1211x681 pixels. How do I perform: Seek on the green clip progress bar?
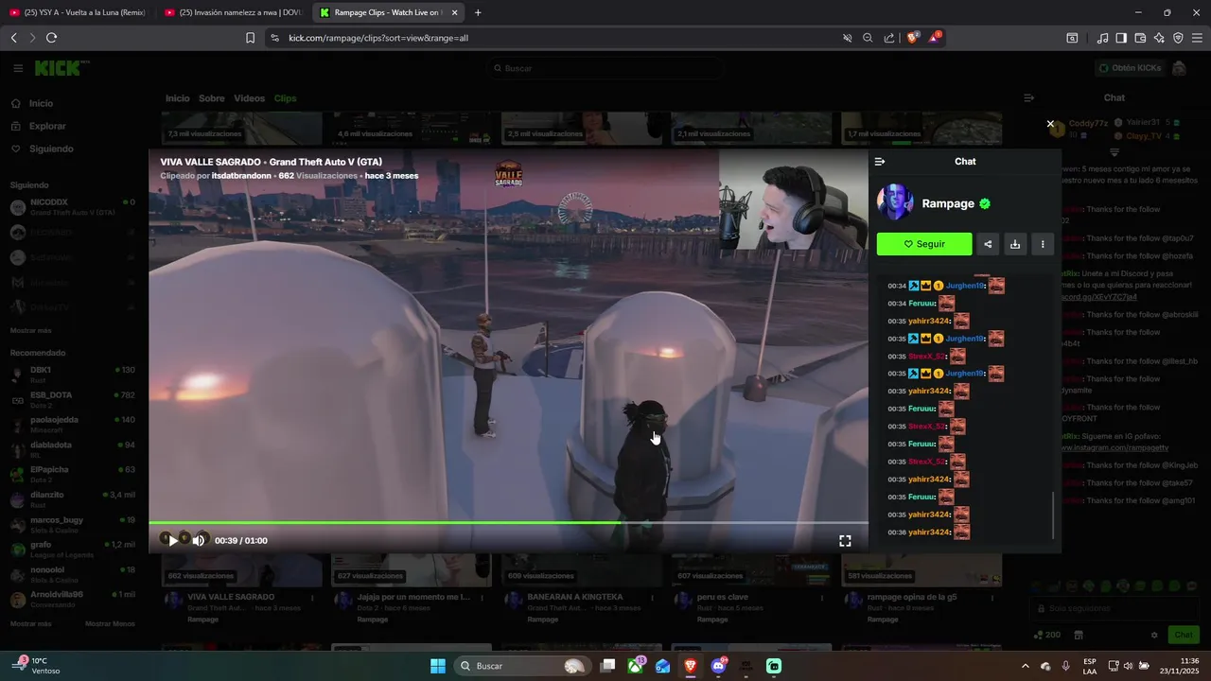pyautogui.click(x=508, y=522)
